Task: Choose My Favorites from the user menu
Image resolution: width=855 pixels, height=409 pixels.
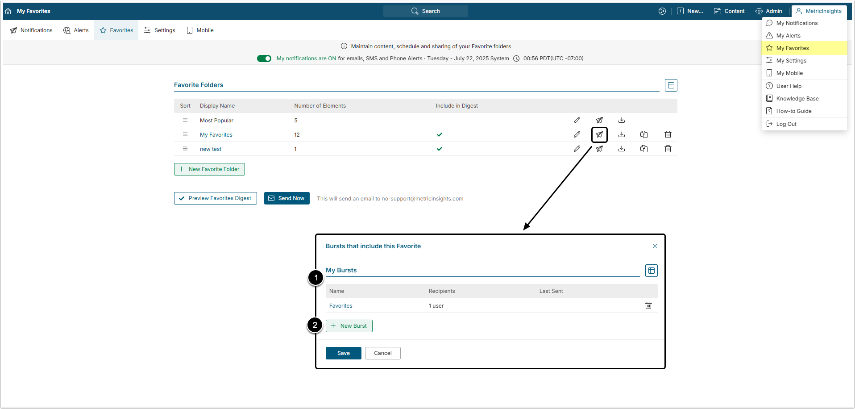Action: (805, 48)
